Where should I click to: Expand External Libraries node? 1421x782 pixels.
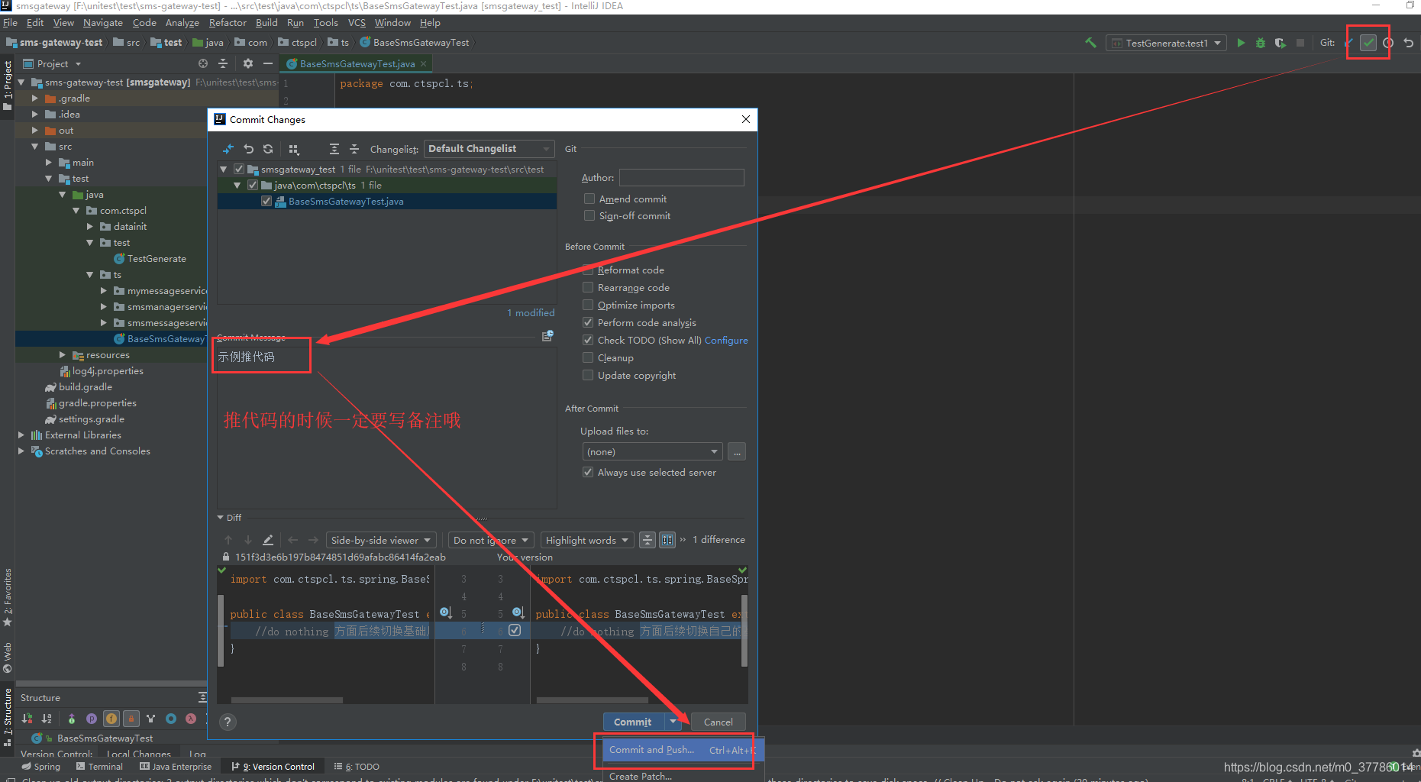21,435
